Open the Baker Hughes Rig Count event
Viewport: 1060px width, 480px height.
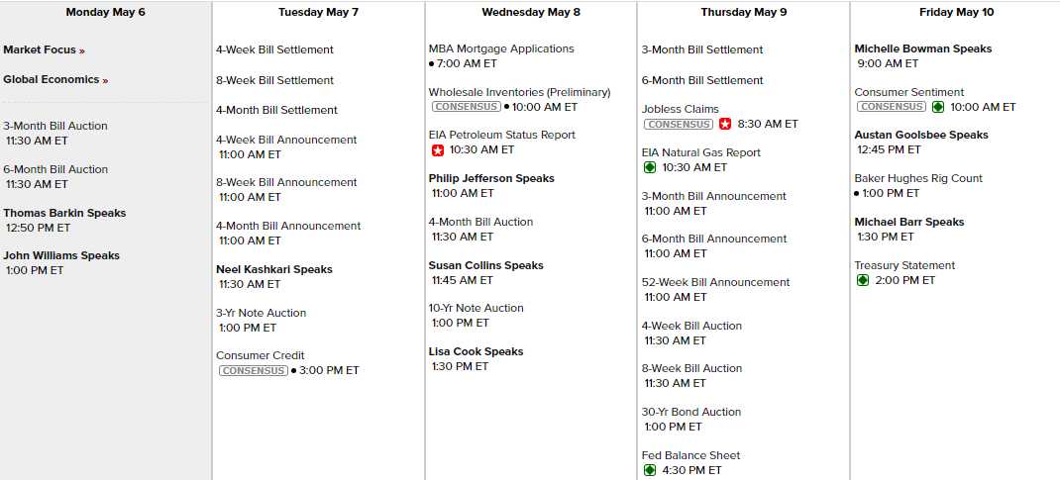(x=918, y=178)
